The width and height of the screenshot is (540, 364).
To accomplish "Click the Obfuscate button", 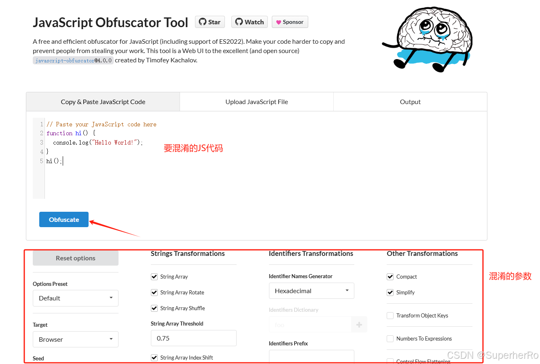I will 64,219.
